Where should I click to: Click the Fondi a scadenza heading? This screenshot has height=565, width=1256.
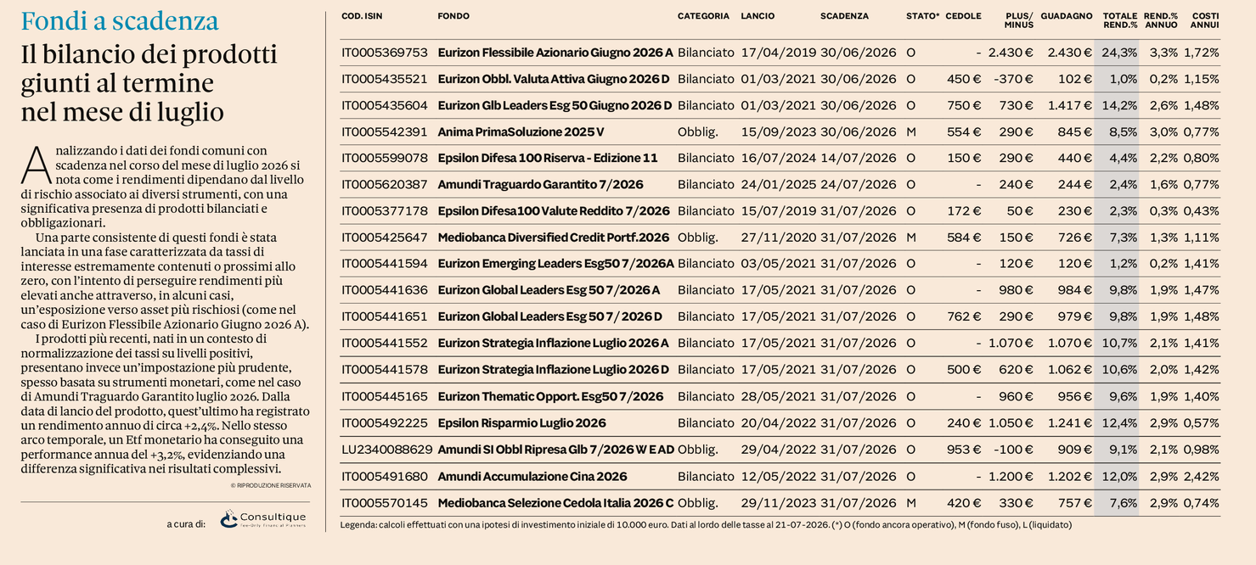coord(120,21)
